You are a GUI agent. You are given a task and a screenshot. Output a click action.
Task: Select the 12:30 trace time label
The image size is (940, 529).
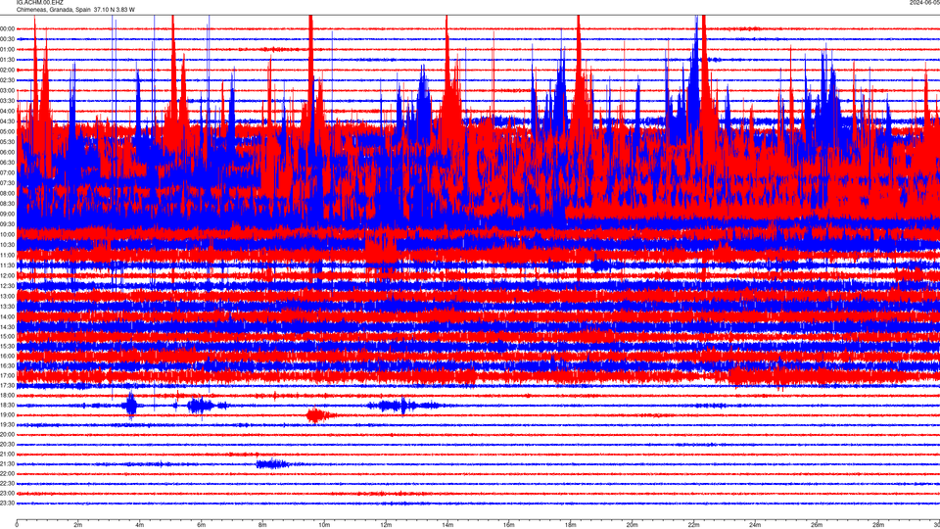coord(8,285)
